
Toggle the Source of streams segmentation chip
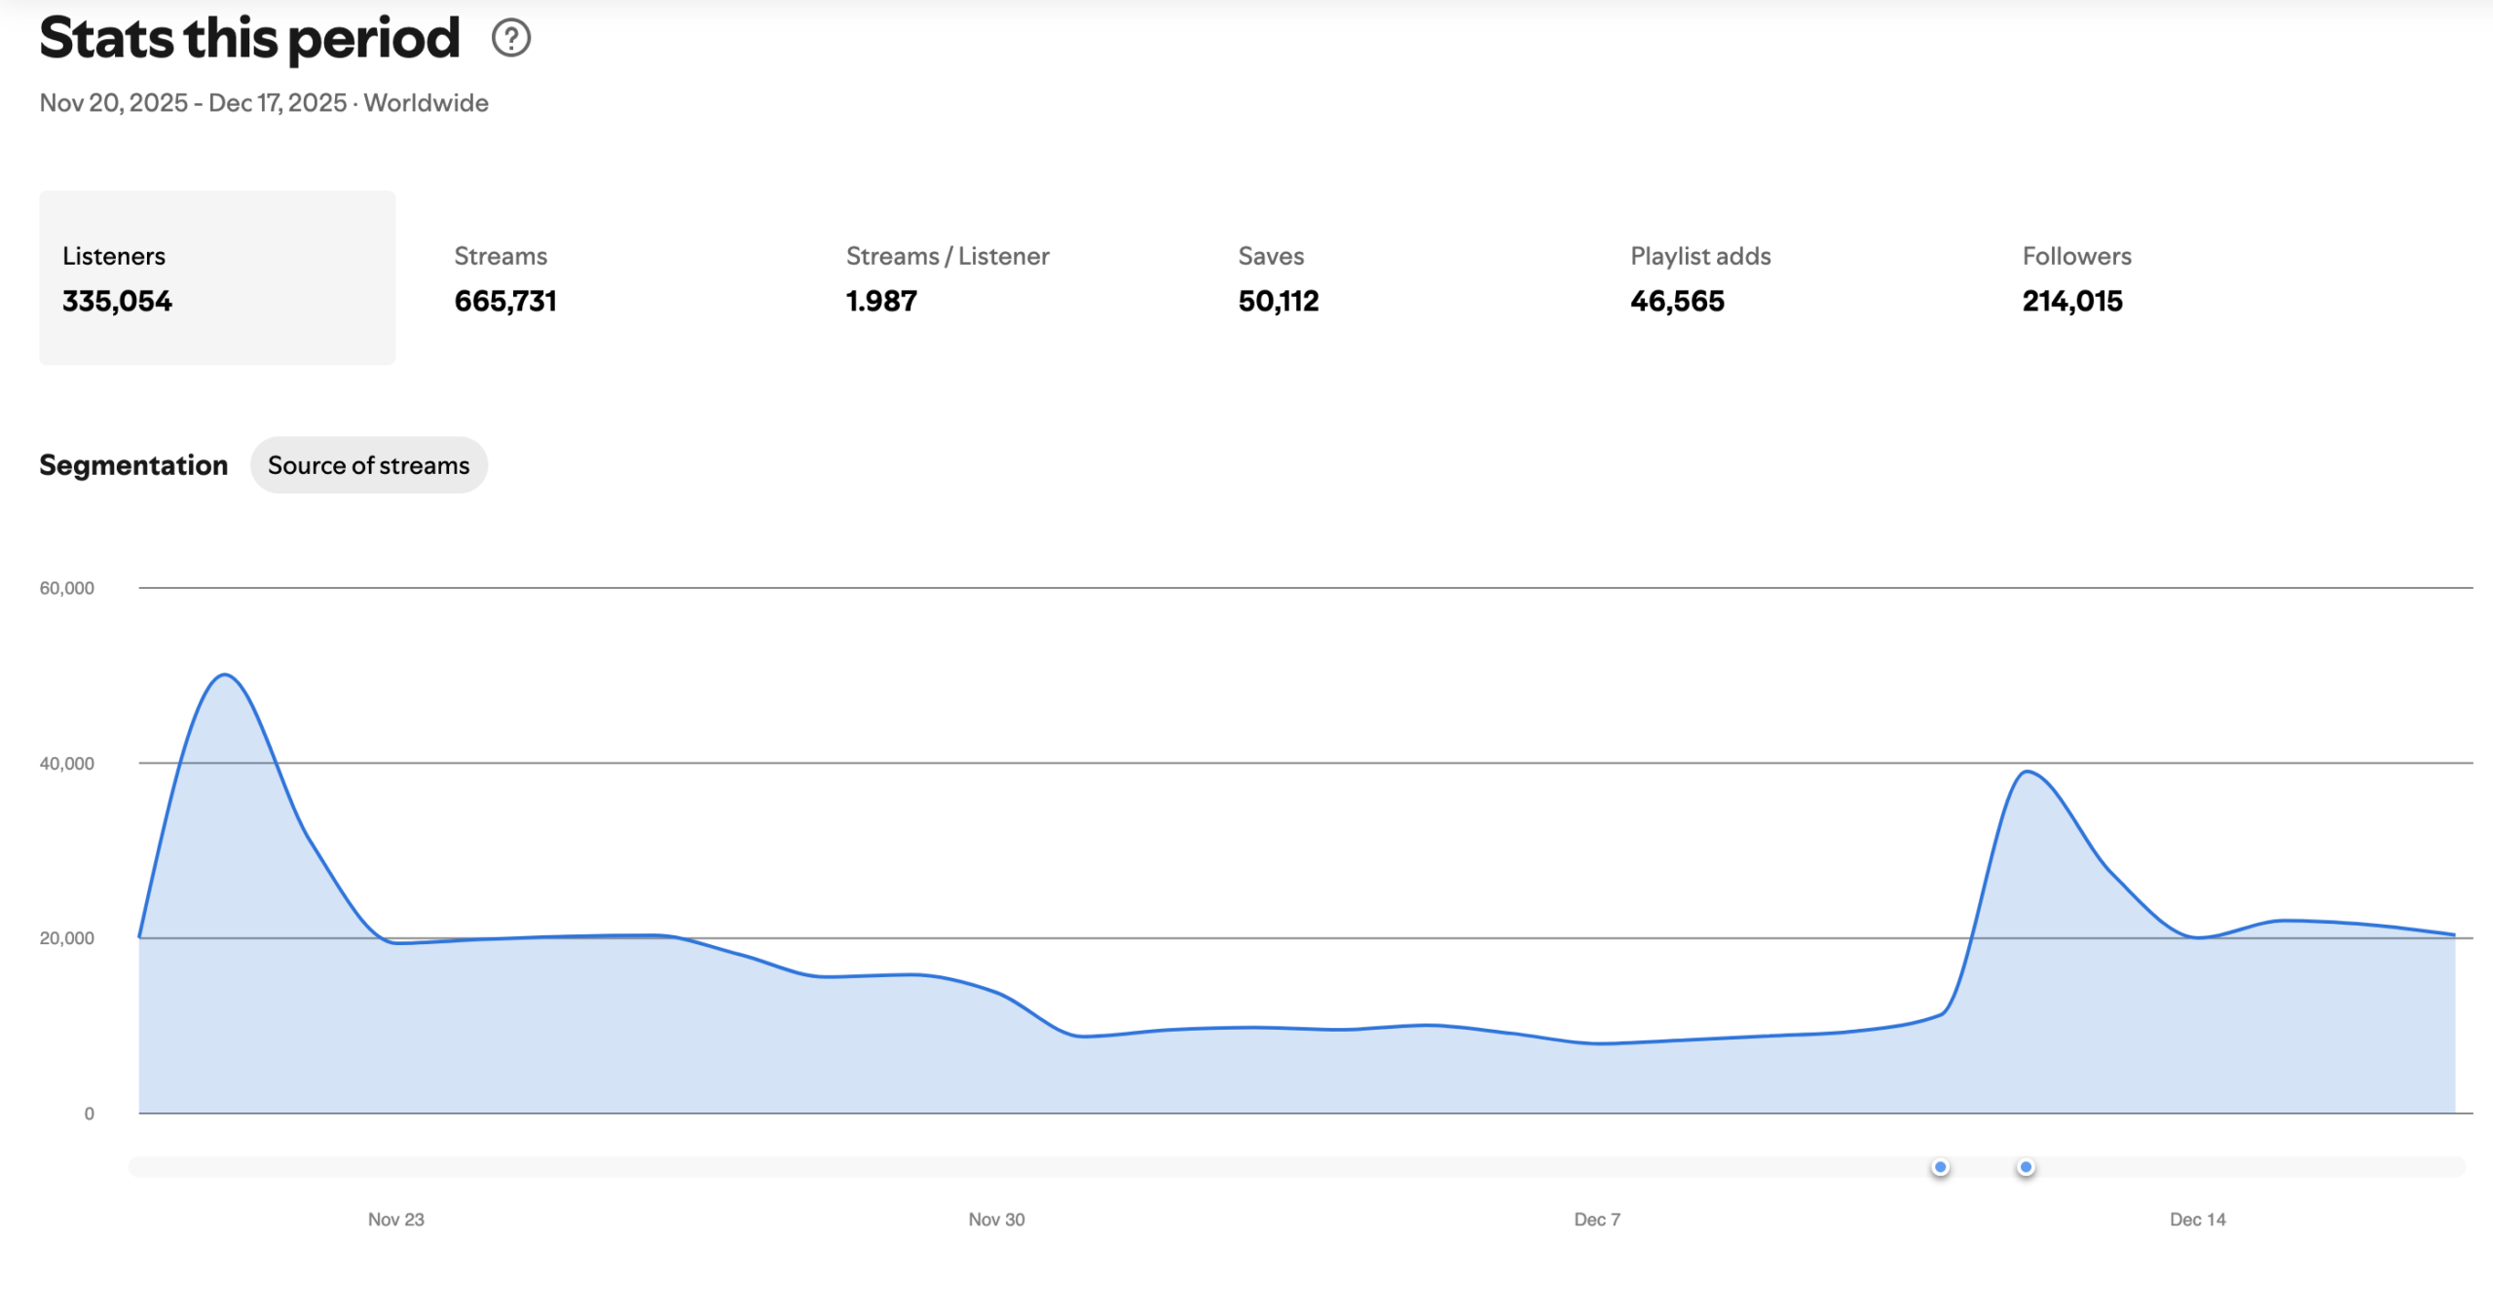point(368,465)
